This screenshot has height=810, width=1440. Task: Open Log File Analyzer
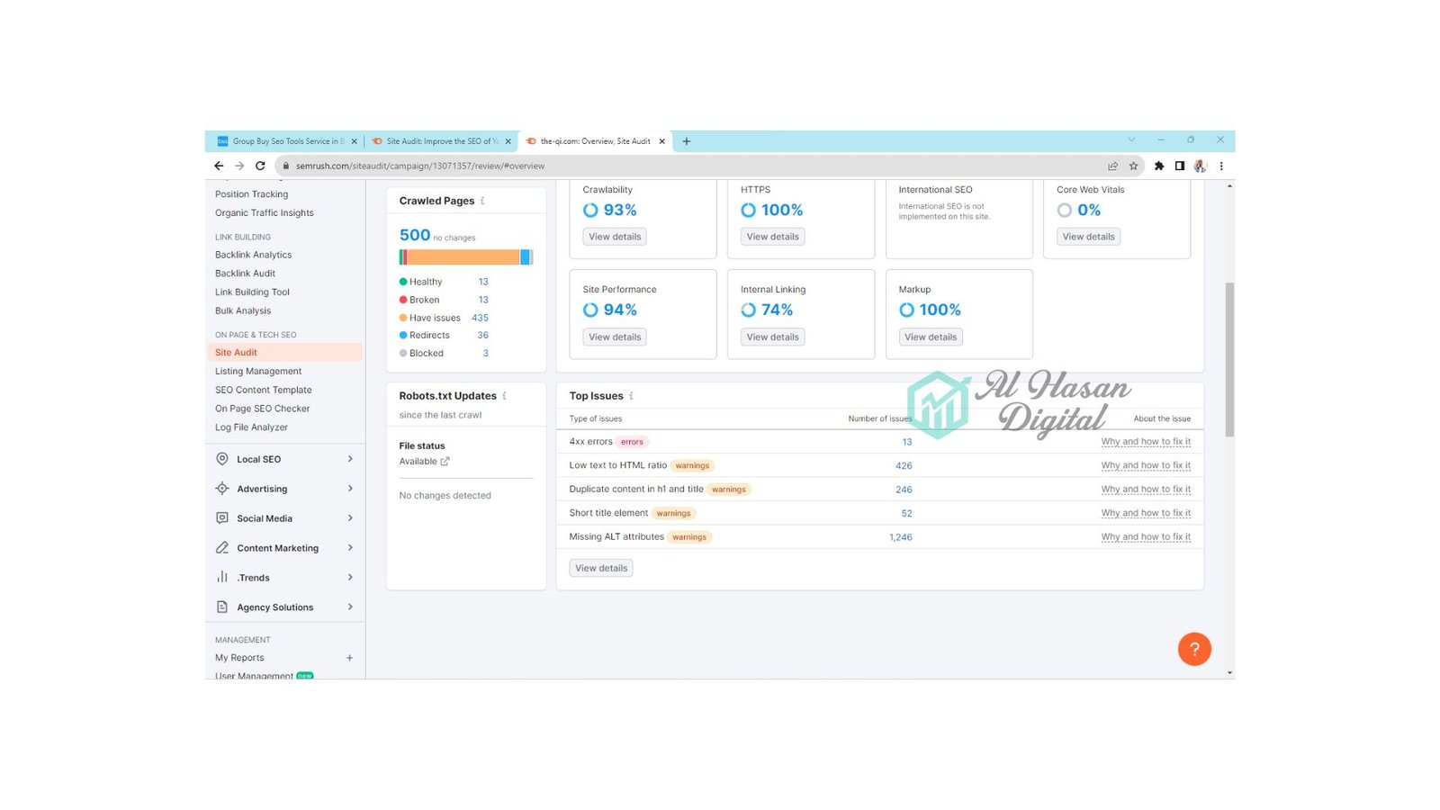[252, 427]
